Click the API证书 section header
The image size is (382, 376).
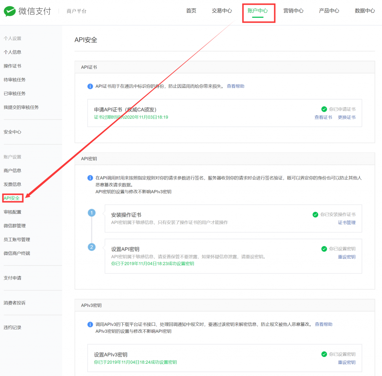(89, 67)
